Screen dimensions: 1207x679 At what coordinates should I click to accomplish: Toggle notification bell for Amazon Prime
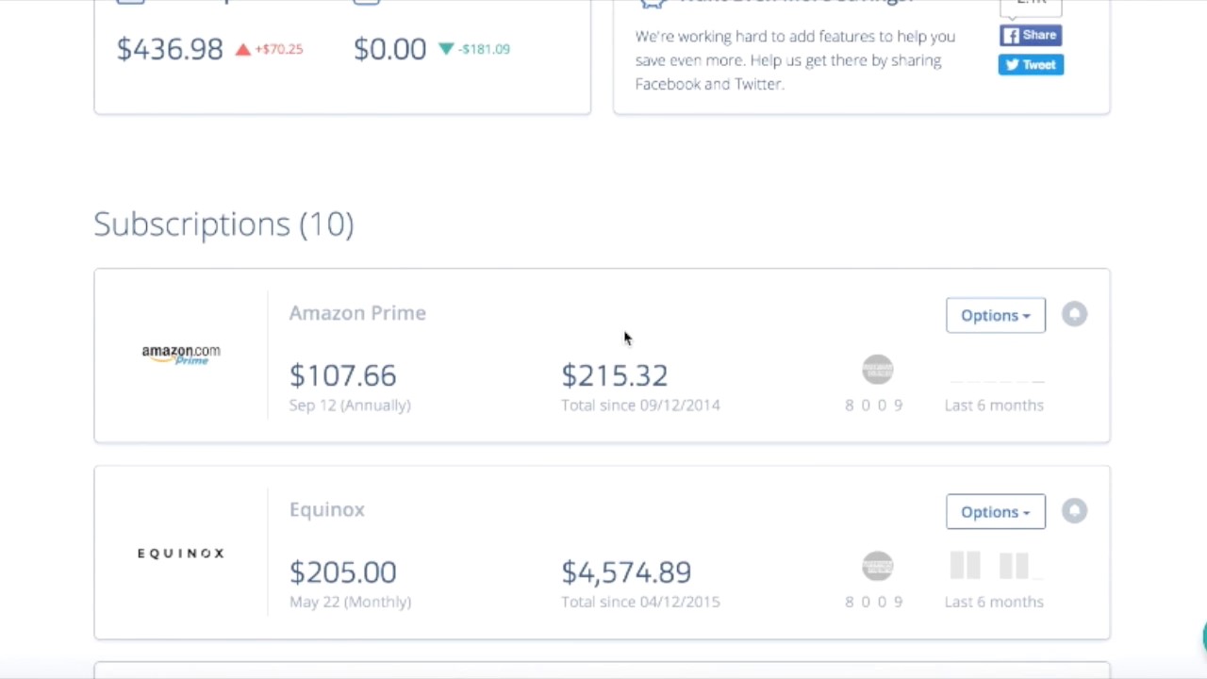tap(1074, 314)
